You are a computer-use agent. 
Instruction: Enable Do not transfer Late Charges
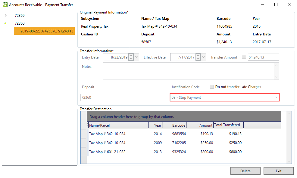click(212, 87)
